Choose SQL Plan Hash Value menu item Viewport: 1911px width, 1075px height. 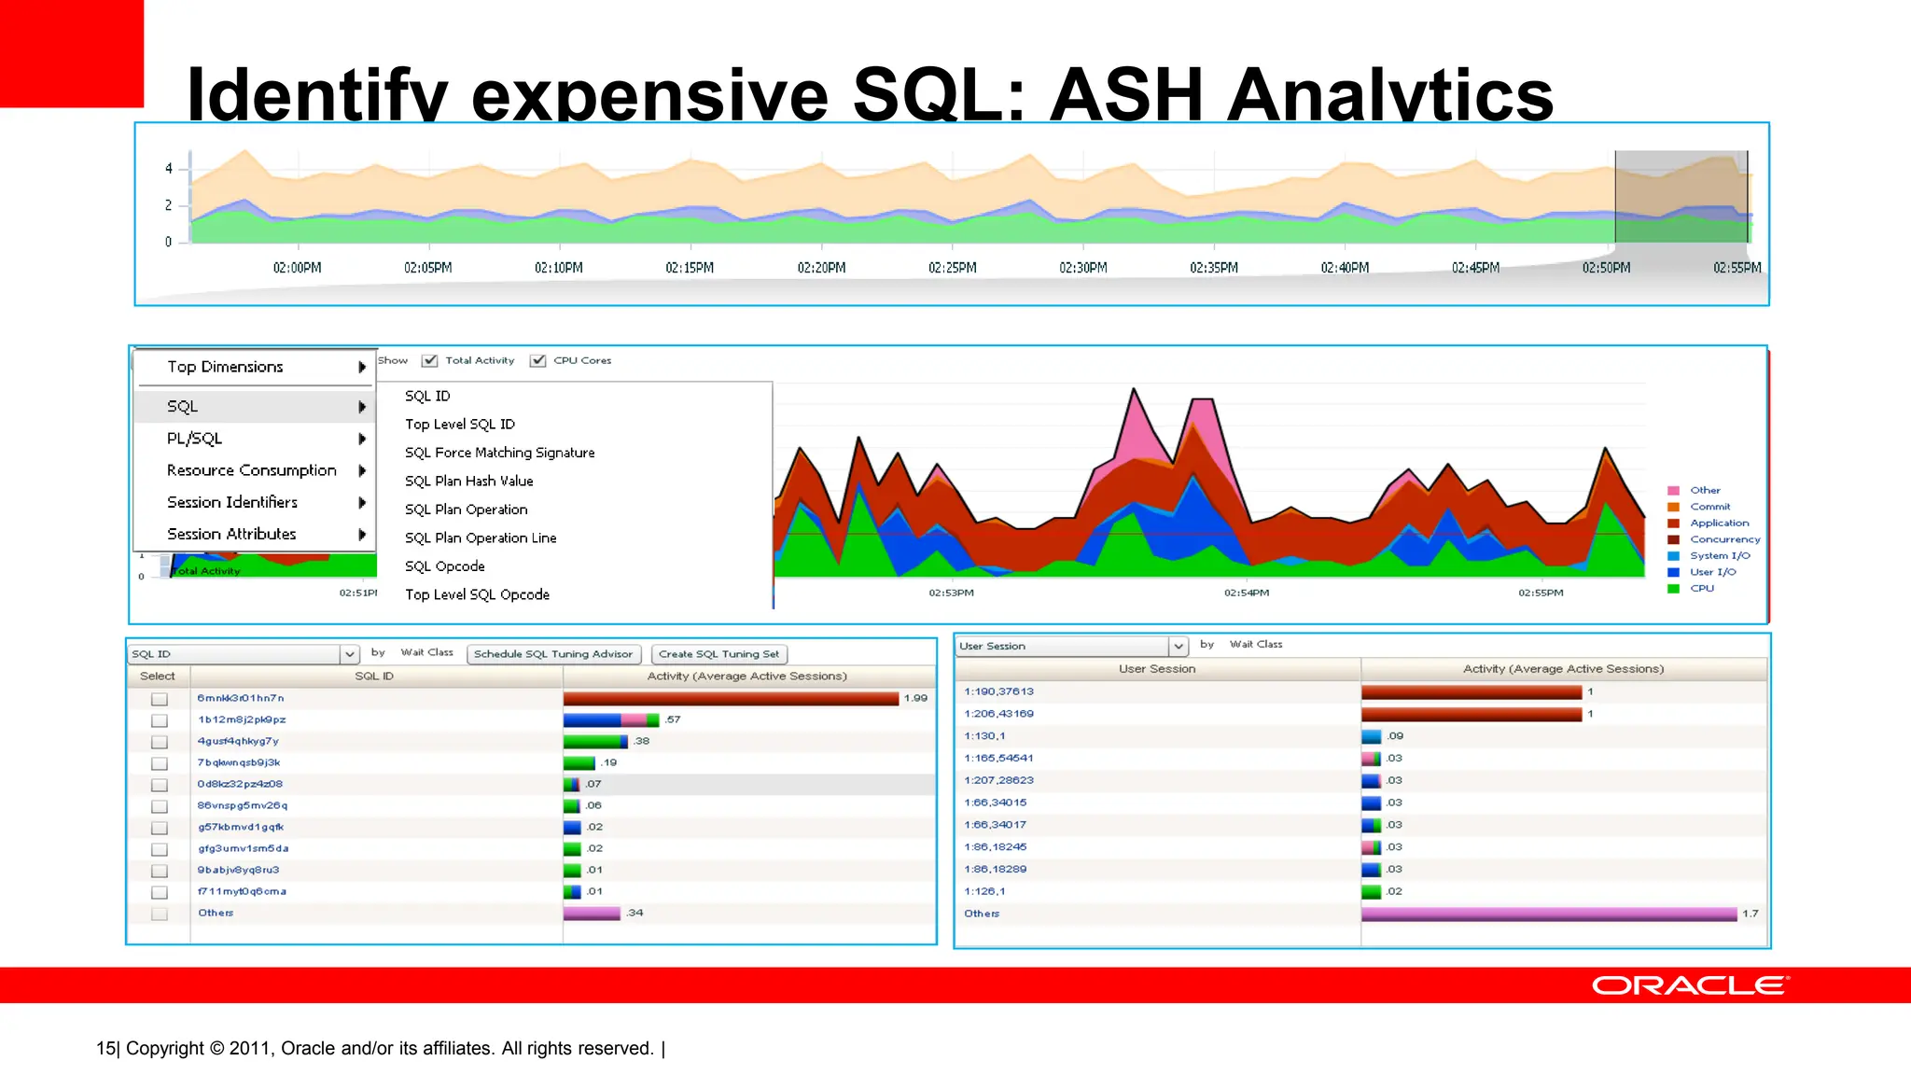coord(468,482)
